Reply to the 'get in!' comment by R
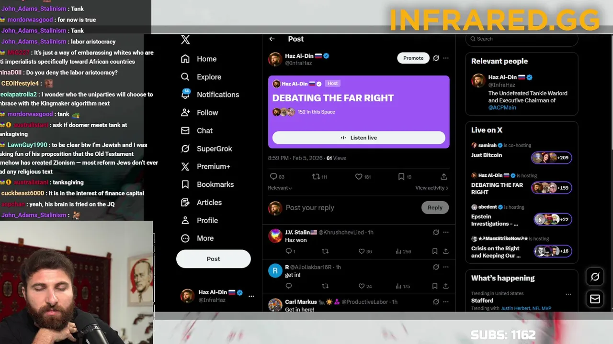The width and height of the screenshot is (613, 344). (x=288, y=286)
